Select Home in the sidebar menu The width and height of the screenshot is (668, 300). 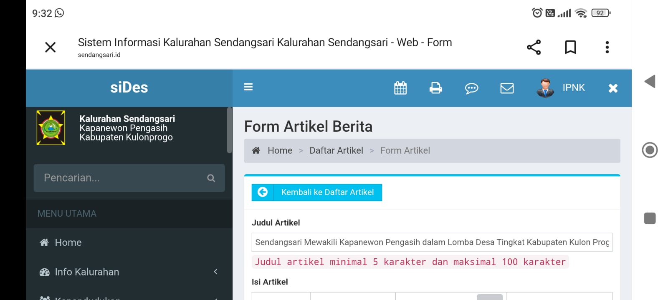(68, 242)
